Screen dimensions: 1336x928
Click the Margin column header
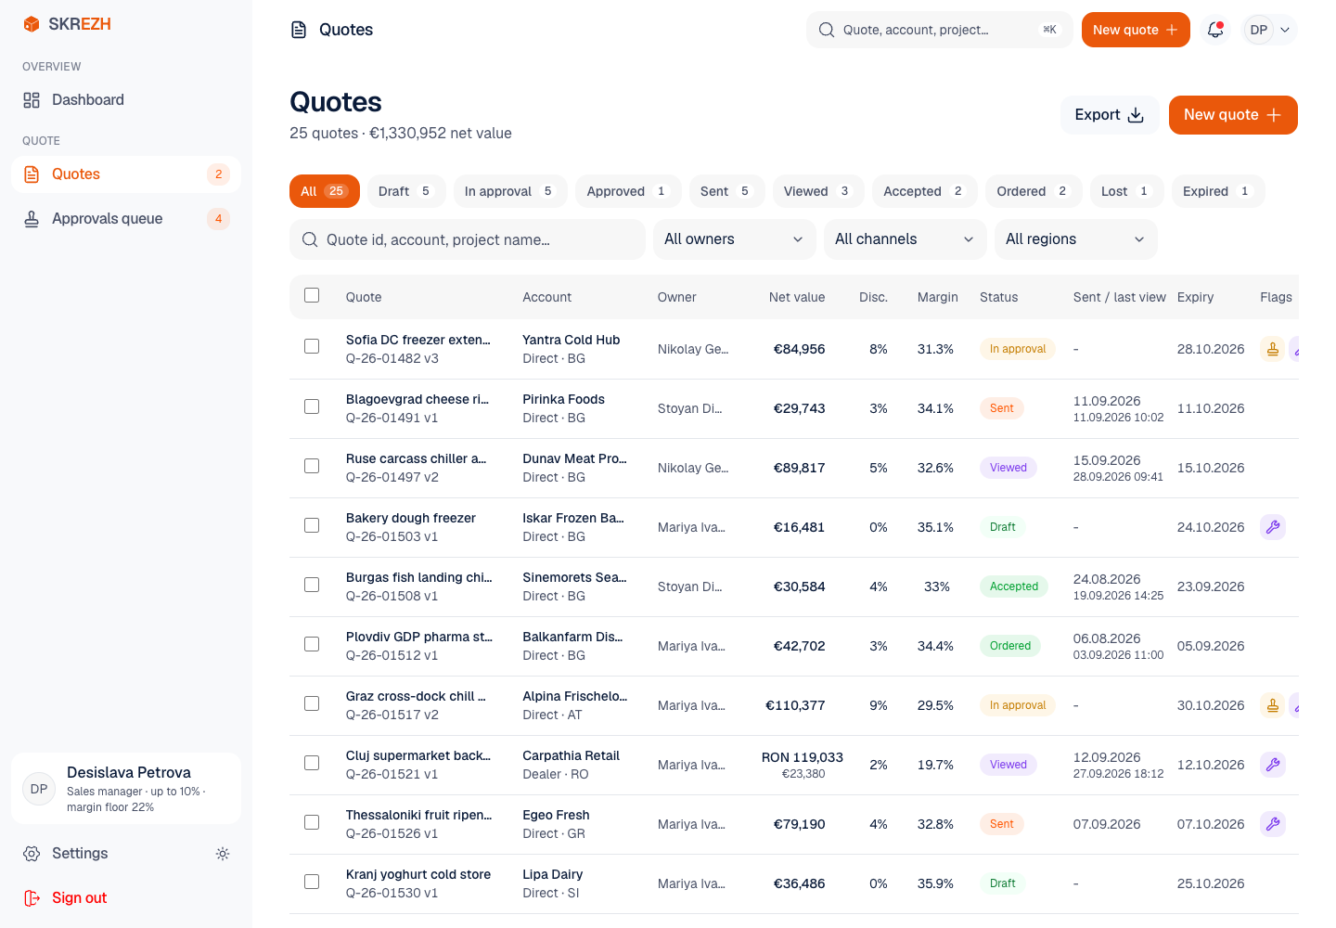coord(938,297)
